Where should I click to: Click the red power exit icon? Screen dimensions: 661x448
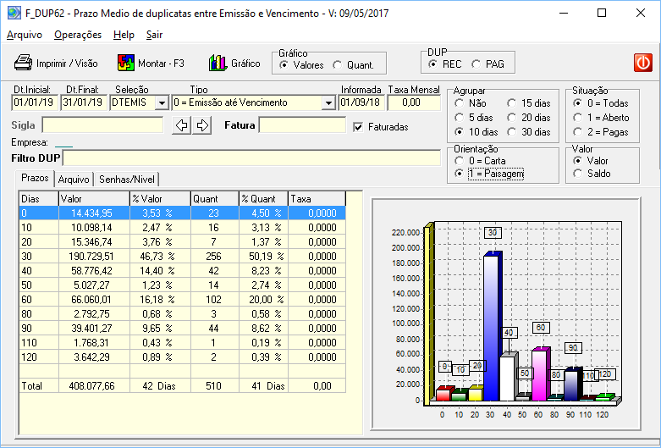click(x=643, y=63)
